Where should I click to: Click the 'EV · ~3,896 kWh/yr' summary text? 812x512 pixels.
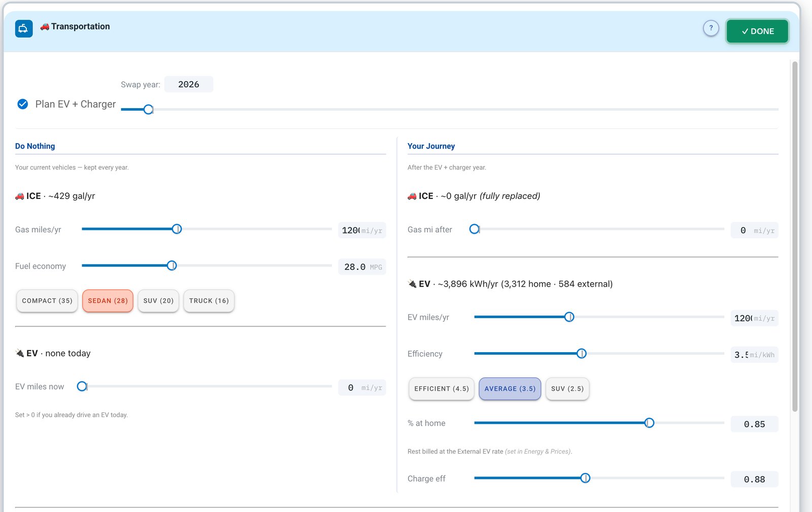coord(510,284)
